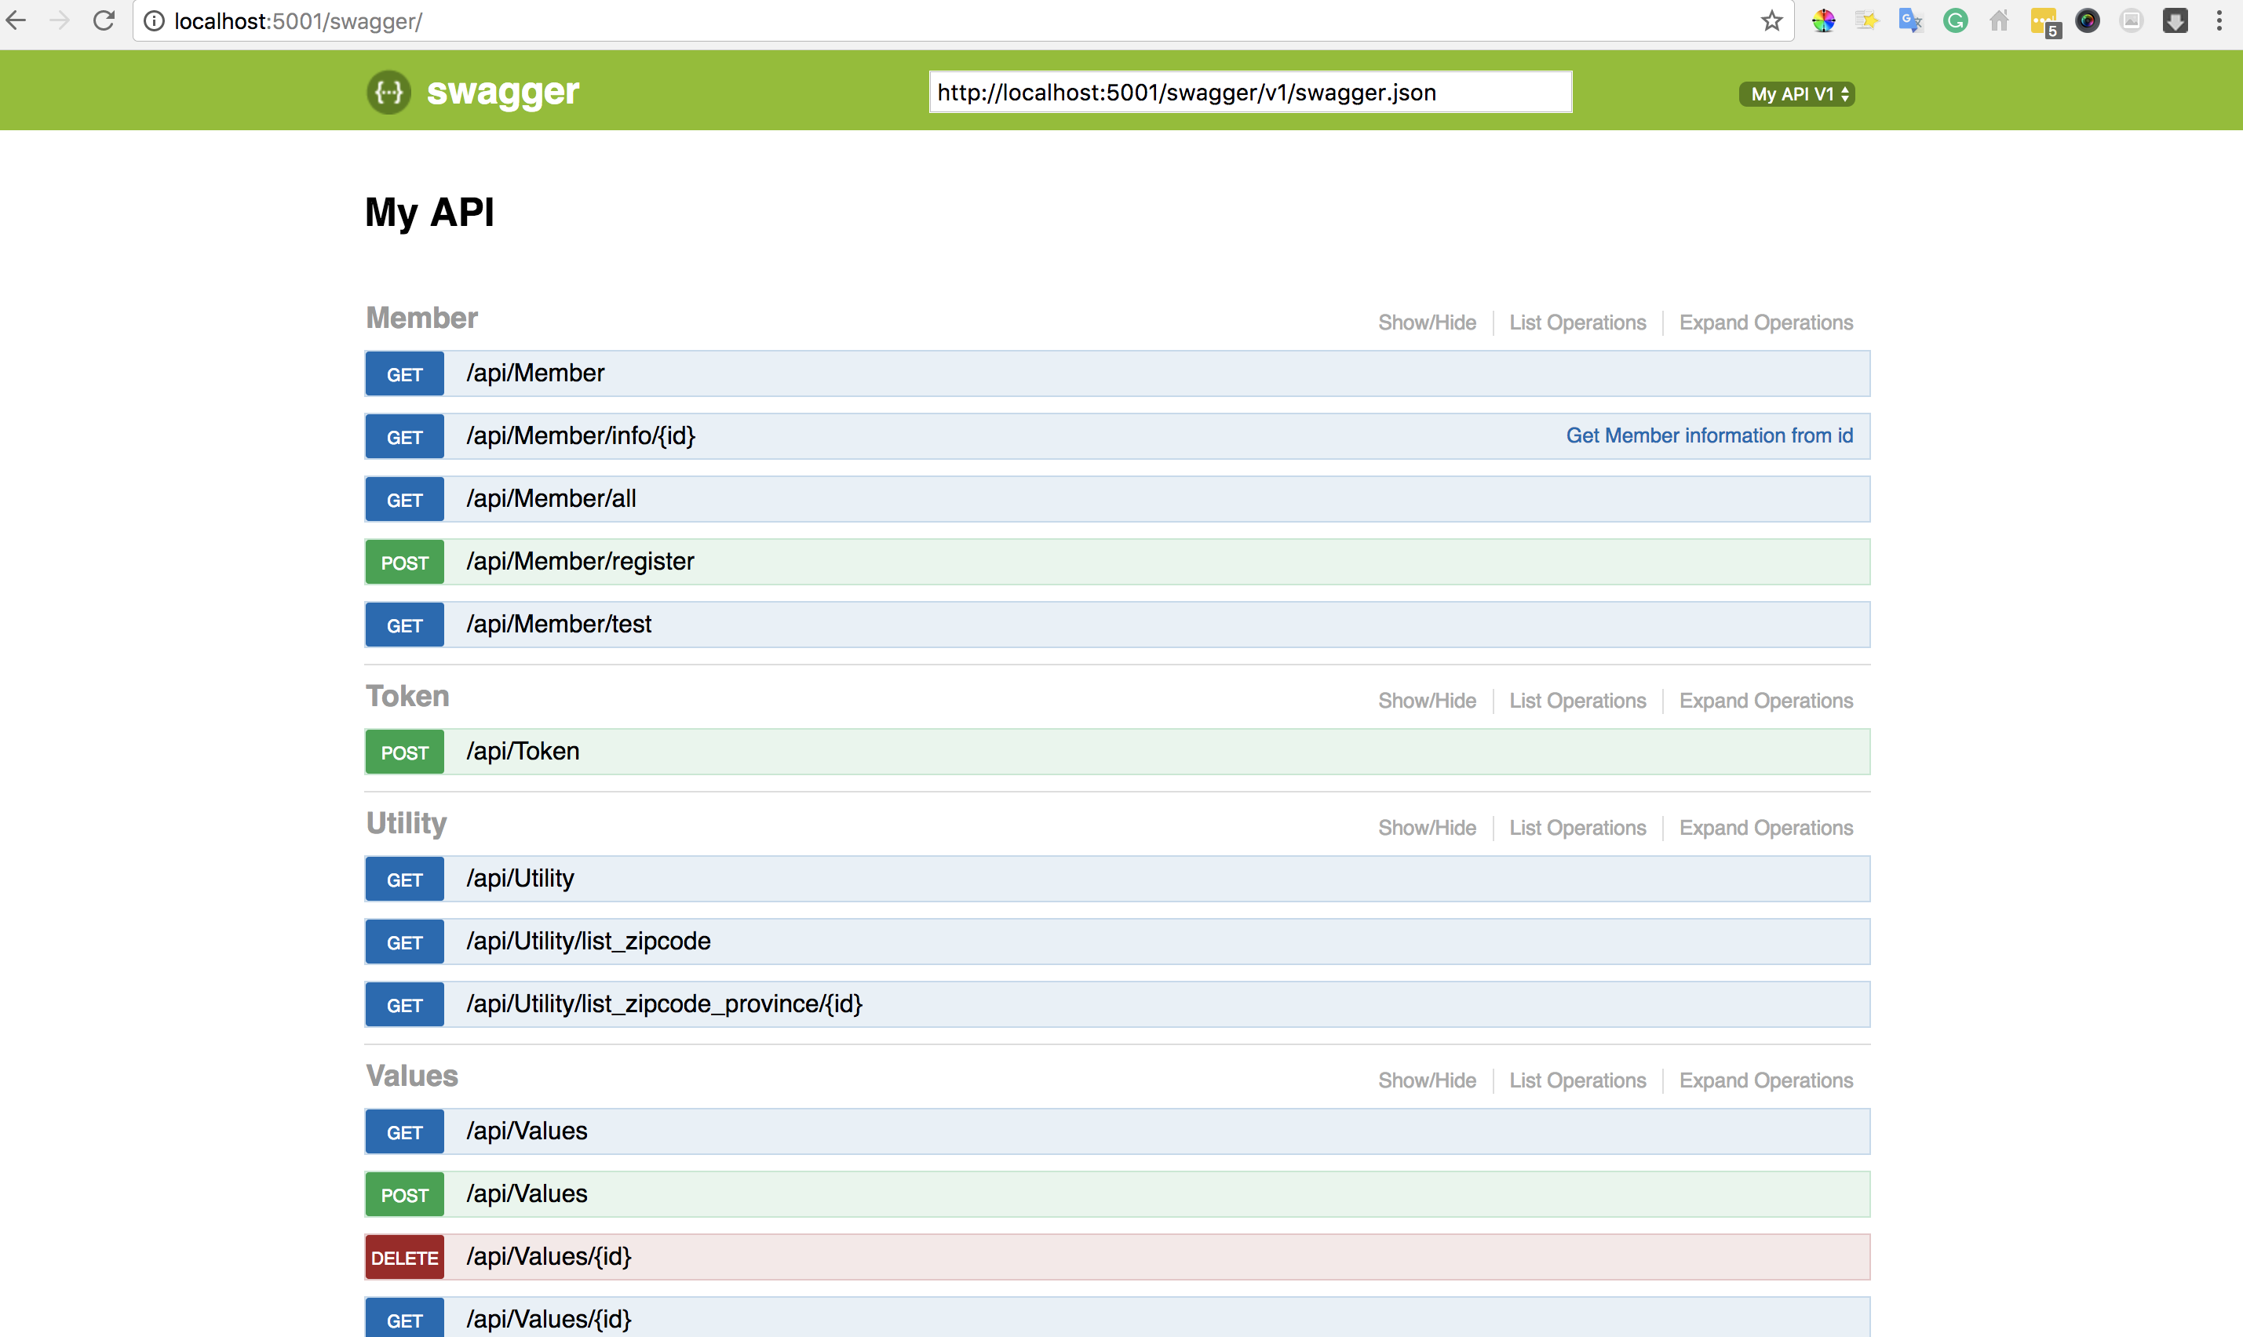Collapse the Member section heading
The height and width of the screenshot is (1337, 2243).
421,318
